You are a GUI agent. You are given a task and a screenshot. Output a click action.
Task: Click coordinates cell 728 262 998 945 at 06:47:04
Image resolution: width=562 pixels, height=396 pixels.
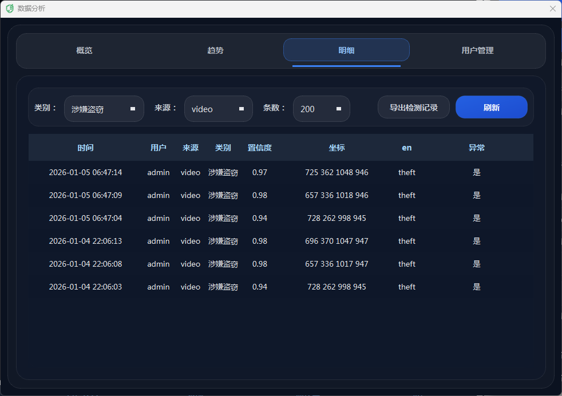click(337, 218)
